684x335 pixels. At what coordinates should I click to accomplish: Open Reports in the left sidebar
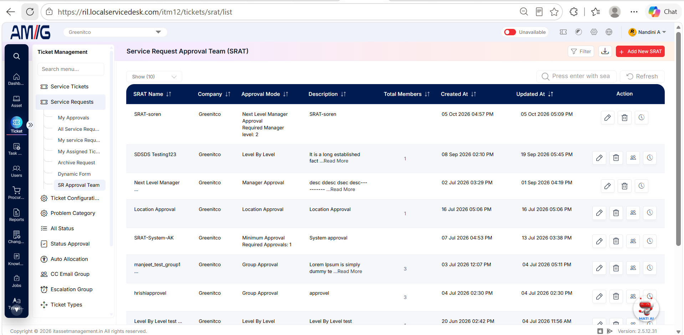coord(16,215)
